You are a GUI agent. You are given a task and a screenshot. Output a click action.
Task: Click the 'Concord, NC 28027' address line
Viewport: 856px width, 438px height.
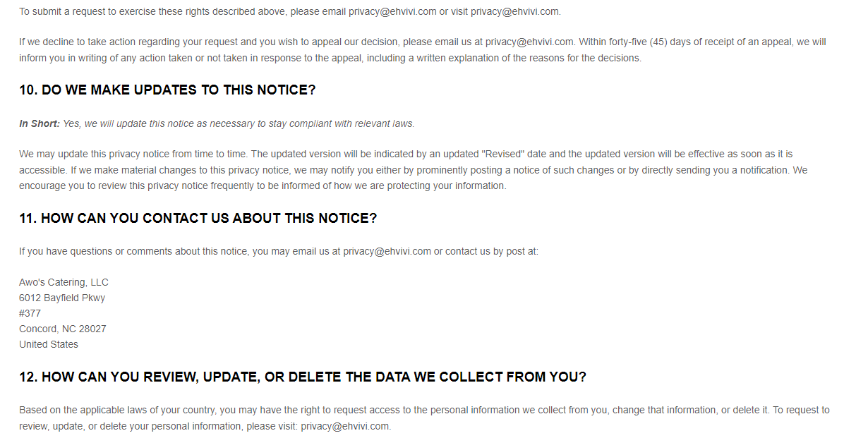pyautogui.click(x=63, y=329)
